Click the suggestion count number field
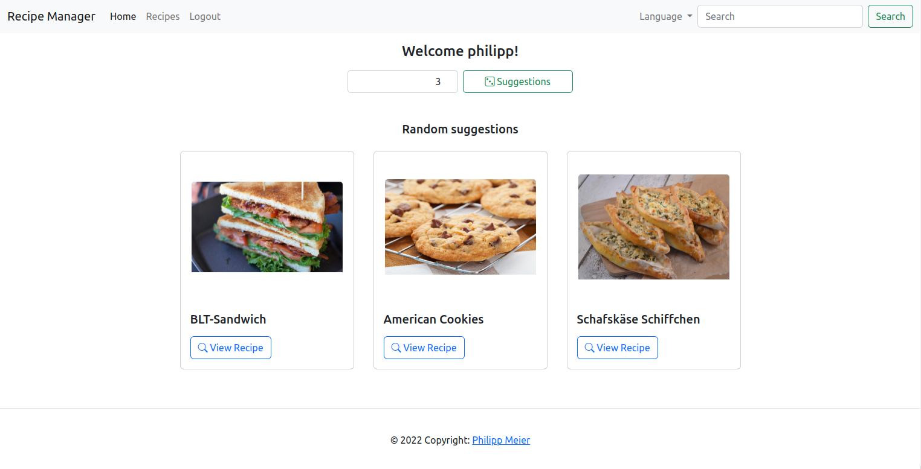This screenshot has height=469, width=921. [x=402, y=81]
